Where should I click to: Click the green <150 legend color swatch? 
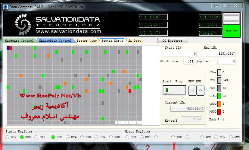click(219, 96)
